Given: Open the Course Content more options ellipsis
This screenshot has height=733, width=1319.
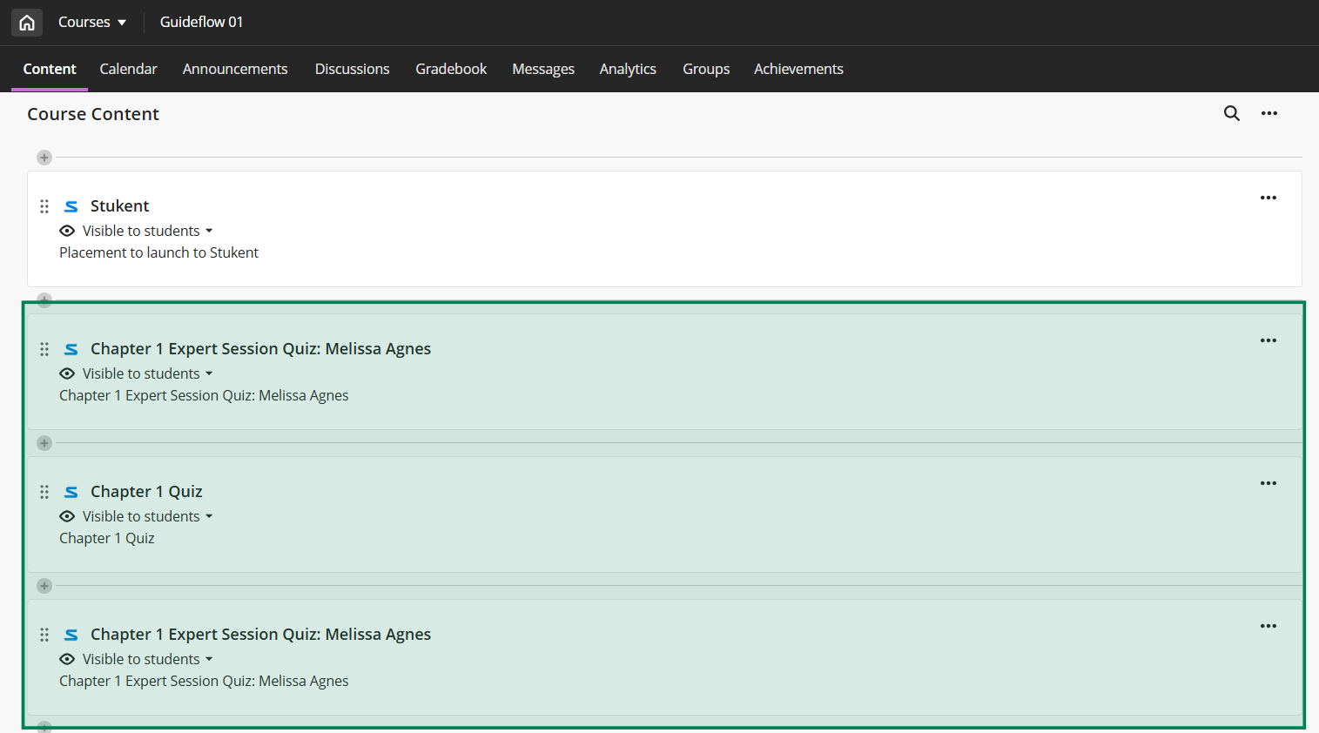Looking at the screenshot, I should point(1269,113).
